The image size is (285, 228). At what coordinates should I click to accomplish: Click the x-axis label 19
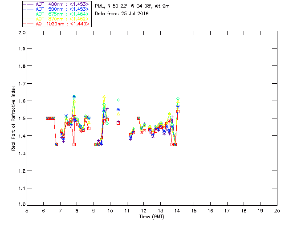tap(261, 211)
